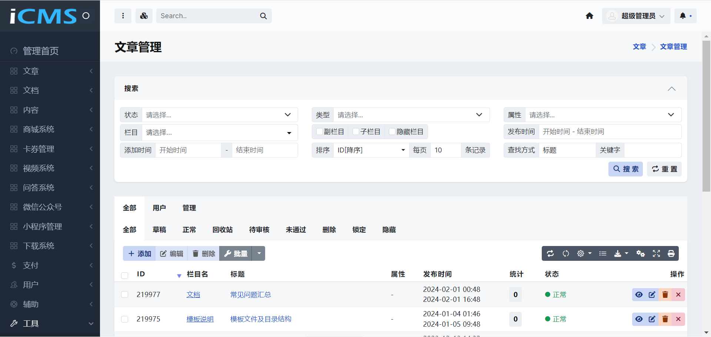
Task: Click the trash icon for article 219977
Action: click(x=665, y=295)
